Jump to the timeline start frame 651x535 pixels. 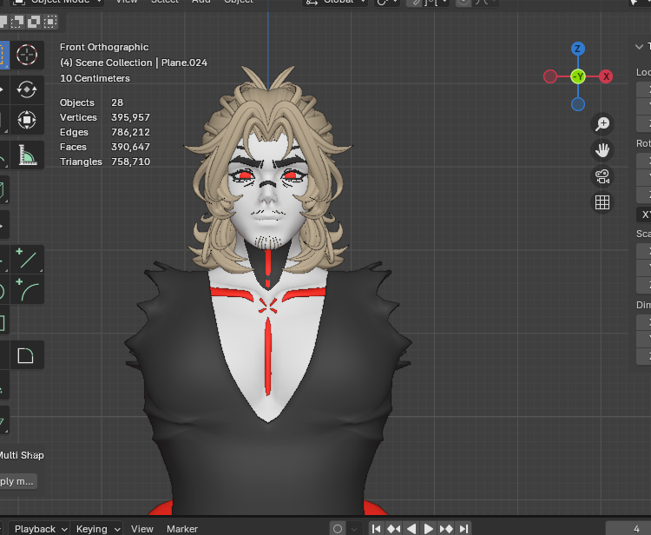pos(376,529)
